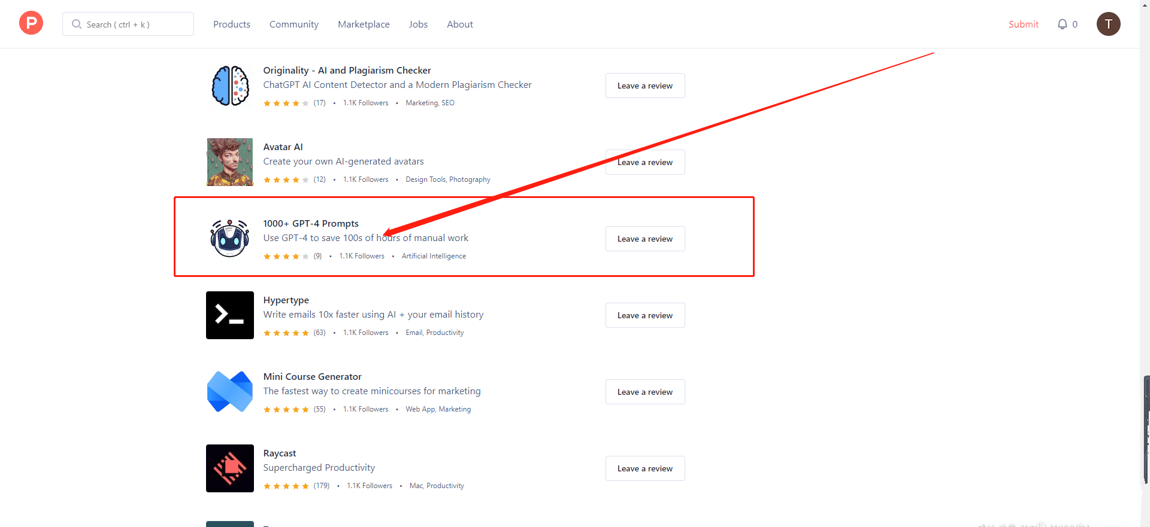Screen dimensions: 1150x527
Task: Select the Hypertype terminal icon
Action: (x=230, y=315)
